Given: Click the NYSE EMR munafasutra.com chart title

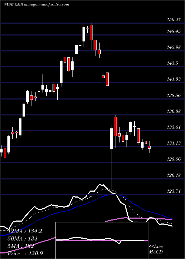Looking at the screenshot, I should tap(36, 4).
